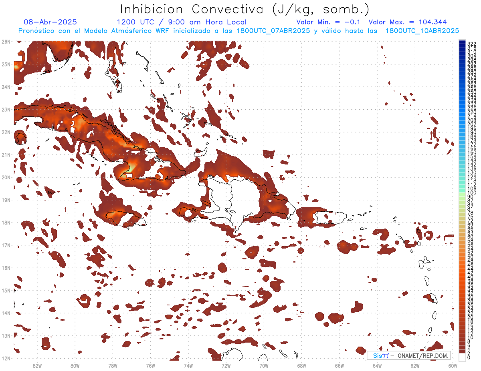Click the "22N" latitude label

pos(6,132)
